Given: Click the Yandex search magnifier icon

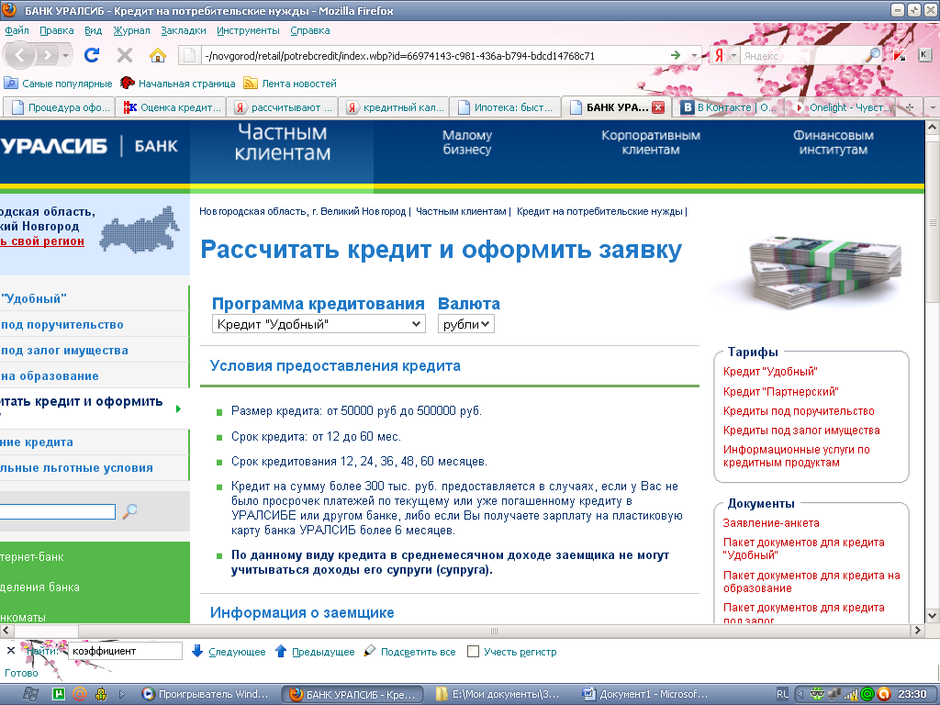Looking at the screenshot, I should (x=874, y=54).
